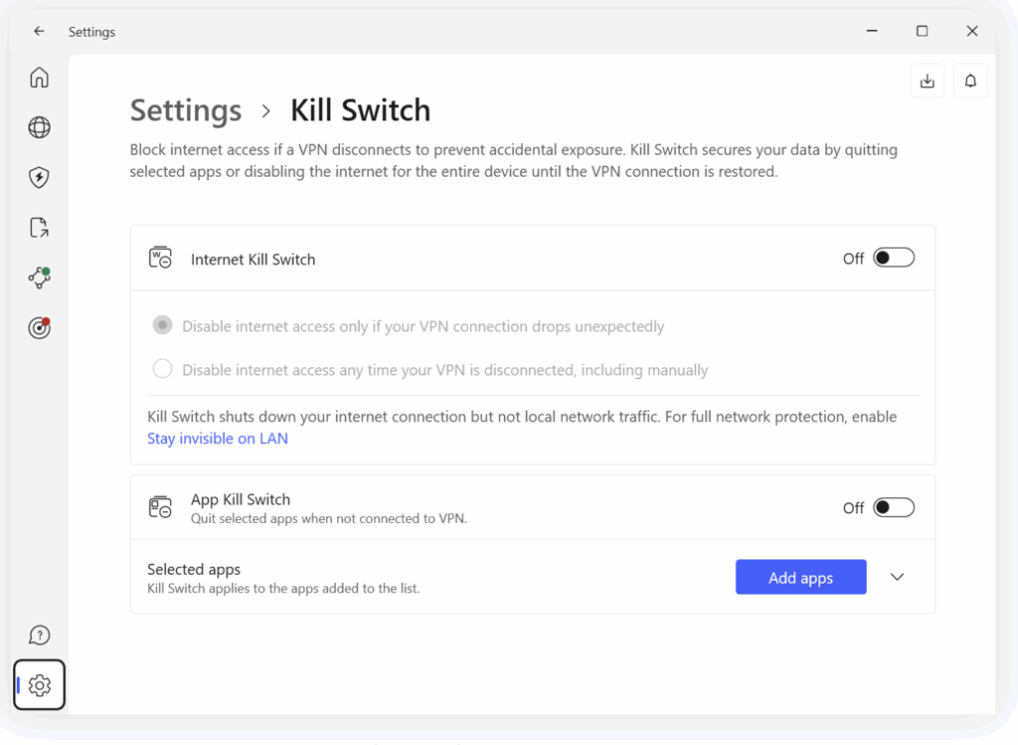The height and width of the screenshot is (745, 1018).
Task: Click the download icon at the top right
Action: tap(928, 81)
